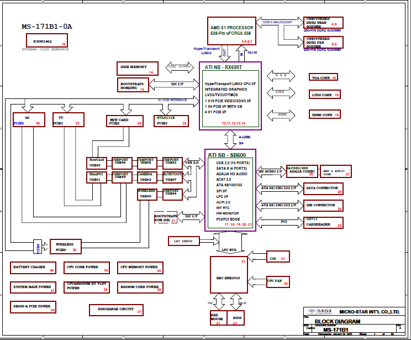Click the HyperTransport LINK0 label

pos(207,51)
